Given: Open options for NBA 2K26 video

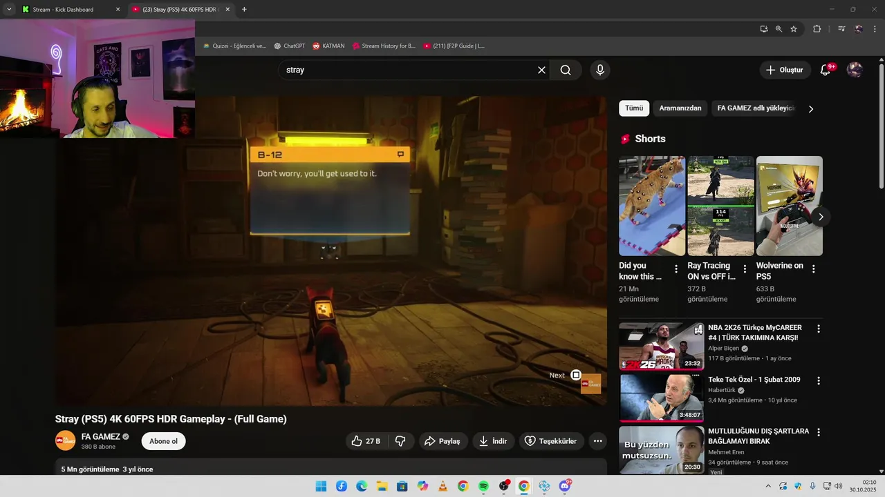Looking at the screenshot, I should coord(819,329).
